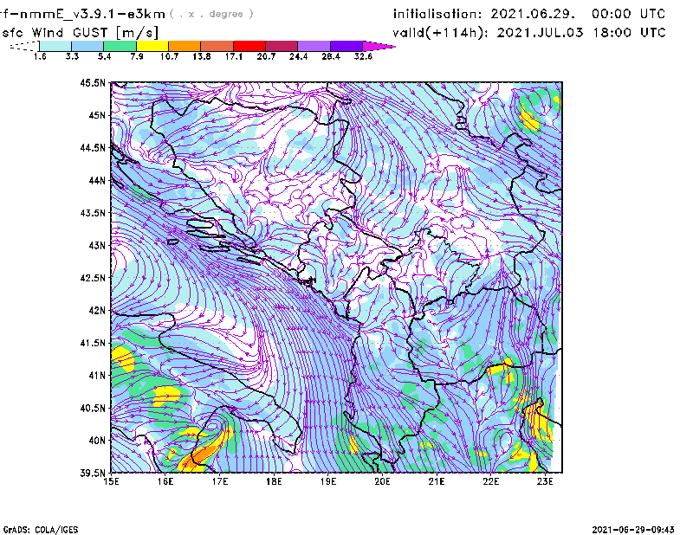Click the light blue legend swatch after 3.3
The height and width of the screenshot is (535, 693).
87,46
